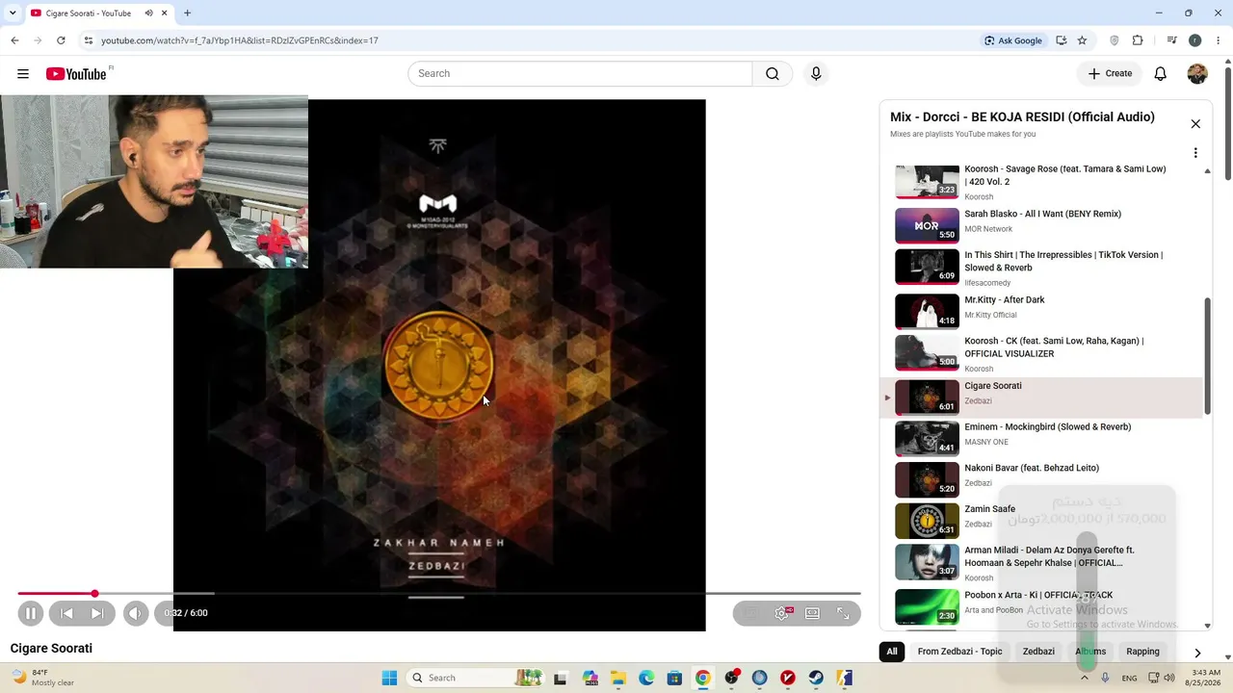Install app using the address bar icon
The height and width of the screenshot is (693, 1233).
click(1061, 40)
